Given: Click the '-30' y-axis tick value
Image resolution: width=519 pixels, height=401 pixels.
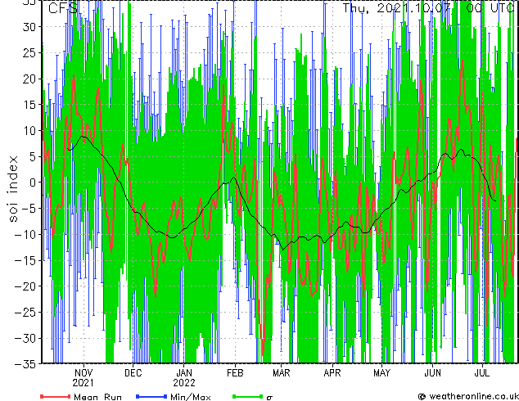Looking at the screenshot, I should pos(25,339).
